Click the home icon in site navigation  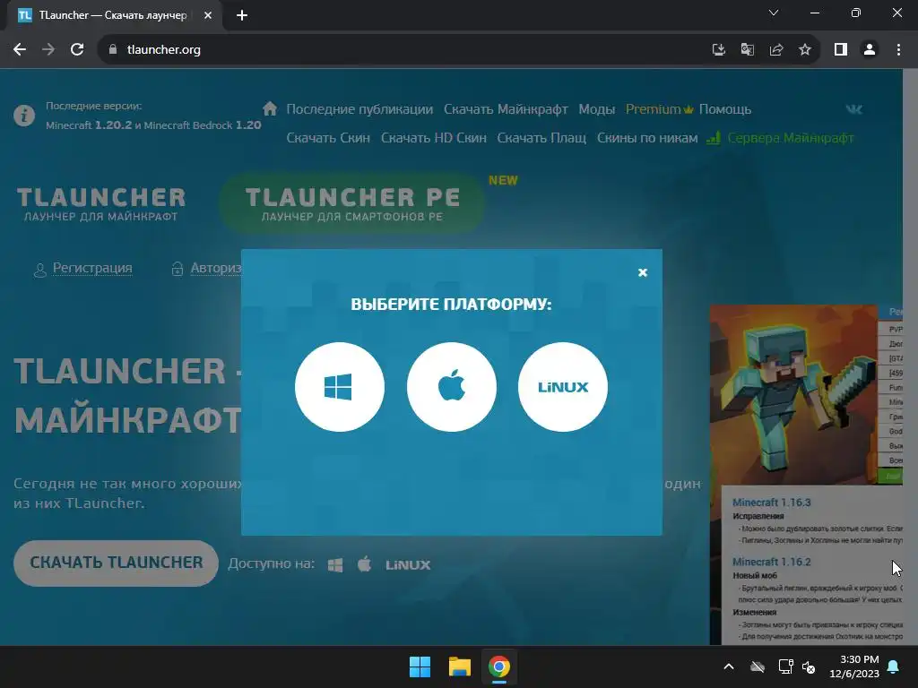point(270,108)
